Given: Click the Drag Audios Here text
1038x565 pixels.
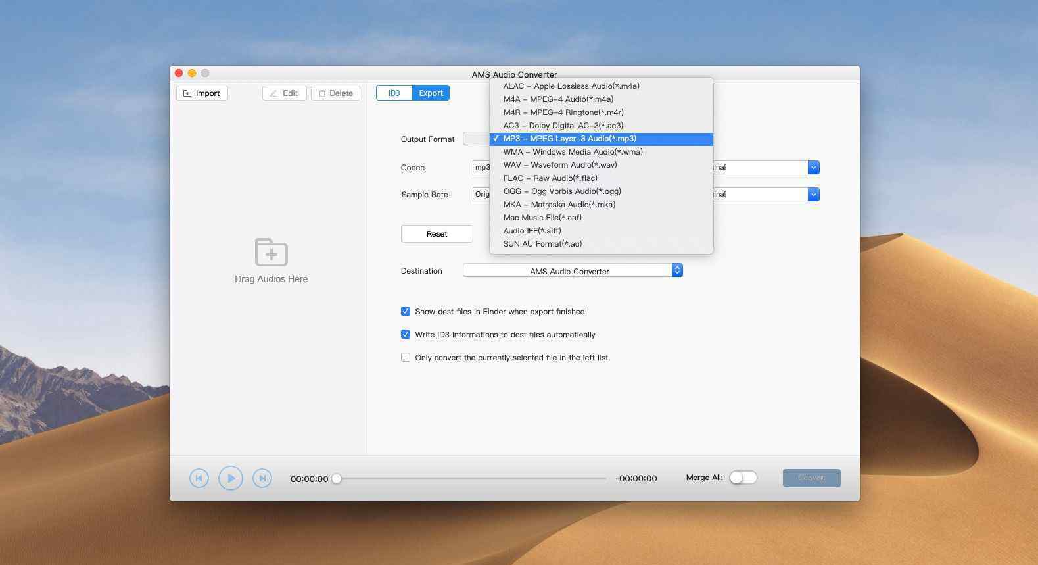Looking at the screenshot, I should tap(271, 279).
